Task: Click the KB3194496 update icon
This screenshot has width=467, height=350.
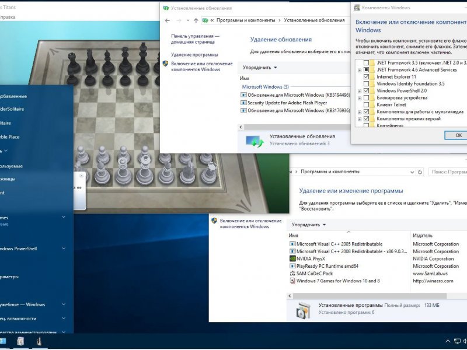Action: 243,95
